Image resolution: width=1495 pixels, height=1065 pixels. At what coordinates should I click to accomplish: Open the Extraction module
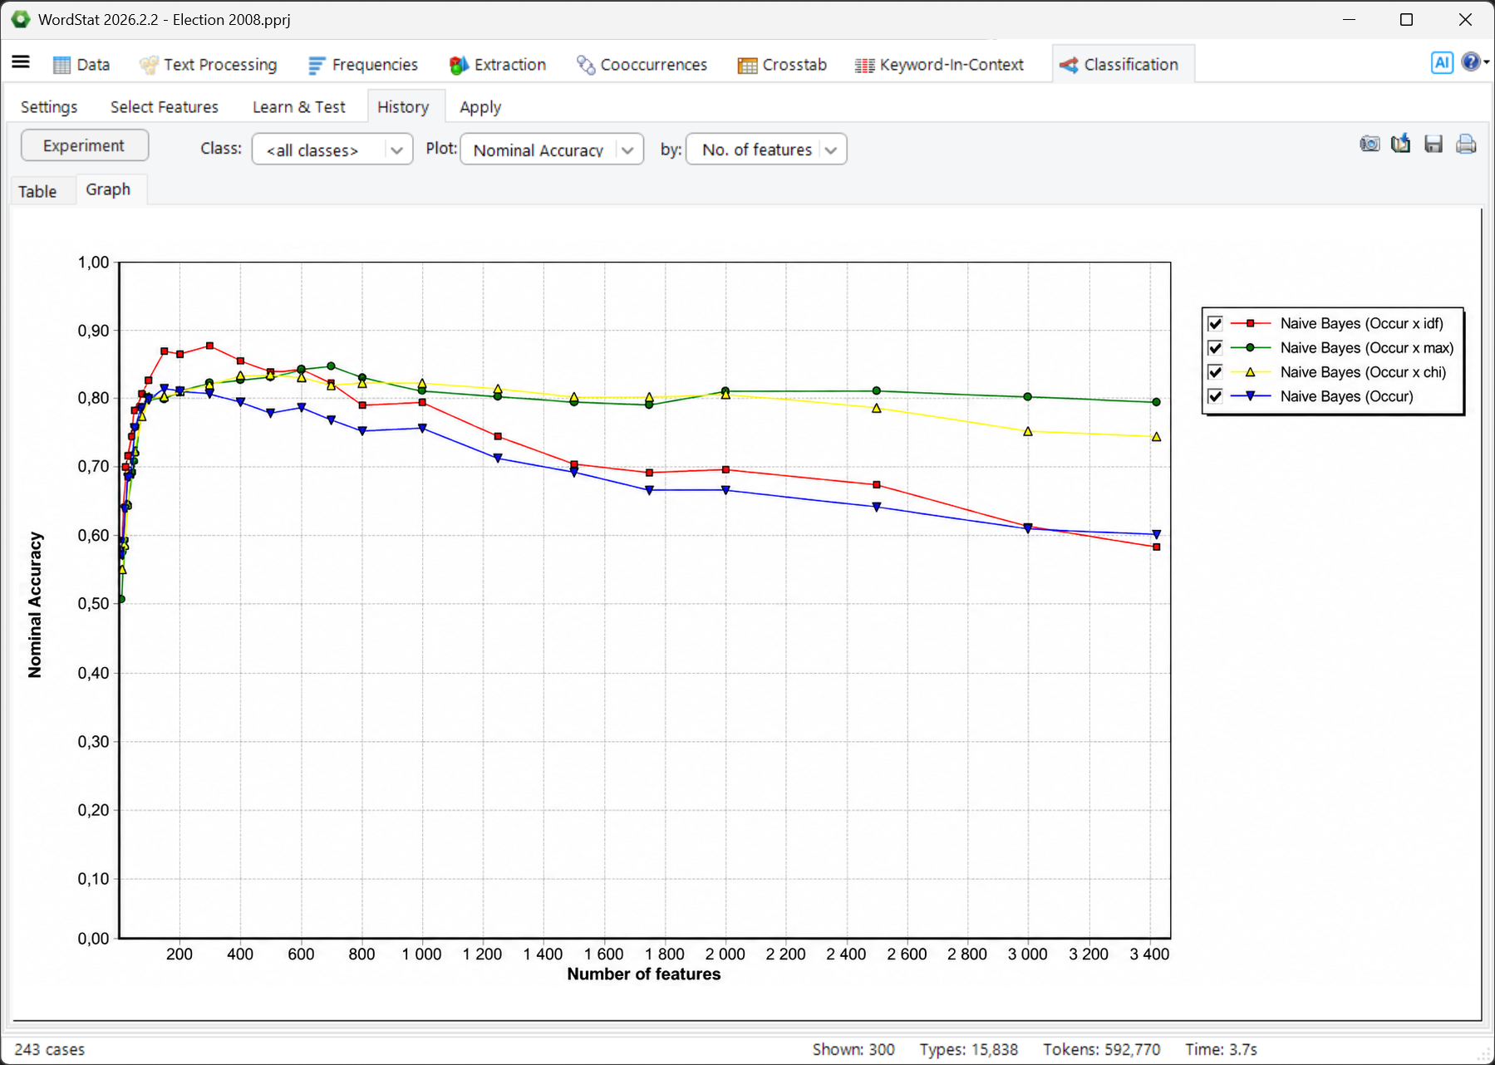[x=498, y=65]
